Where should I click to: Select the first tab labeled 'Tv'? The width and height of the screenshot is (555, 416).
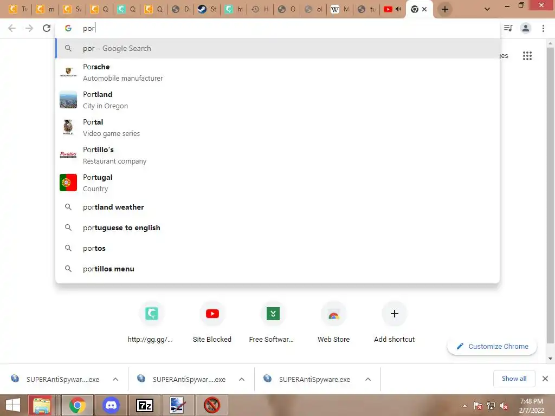pos(18,9)
